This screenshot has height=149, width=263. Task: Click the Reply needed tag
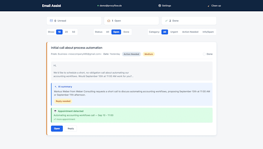63,101
